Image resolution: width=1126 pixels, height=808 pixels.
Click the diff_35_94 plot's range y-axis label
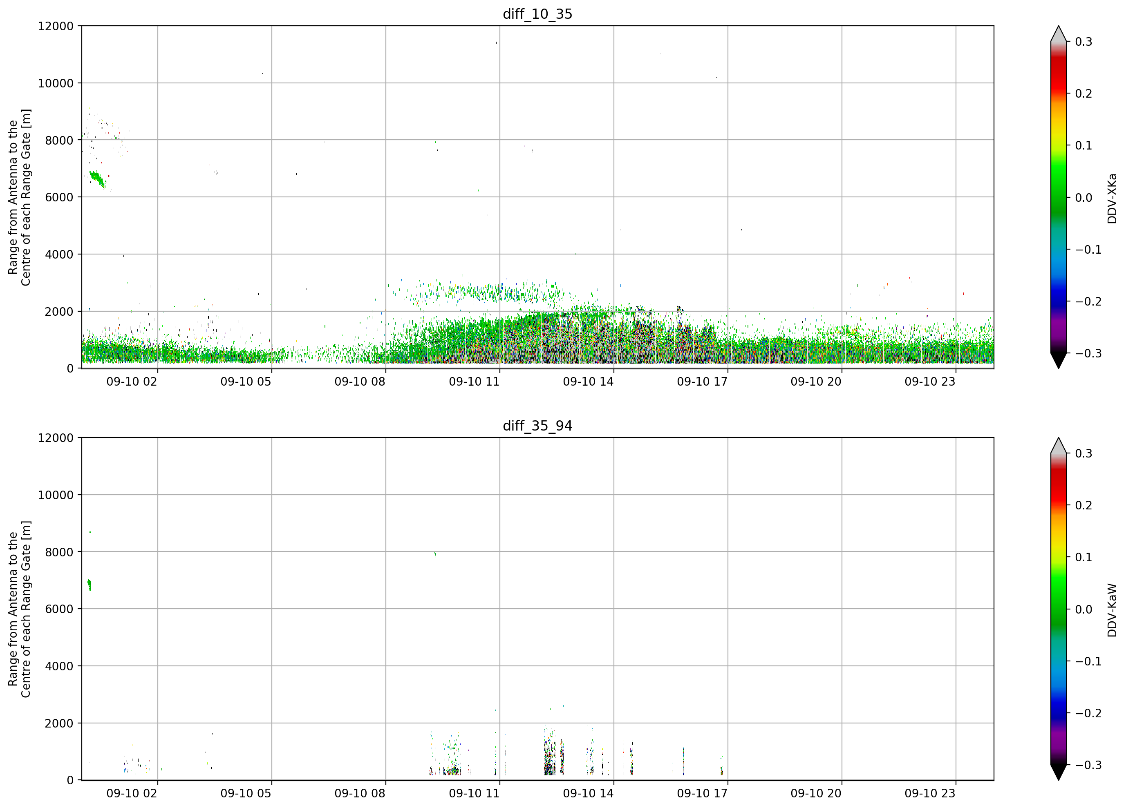coord(19,609)
